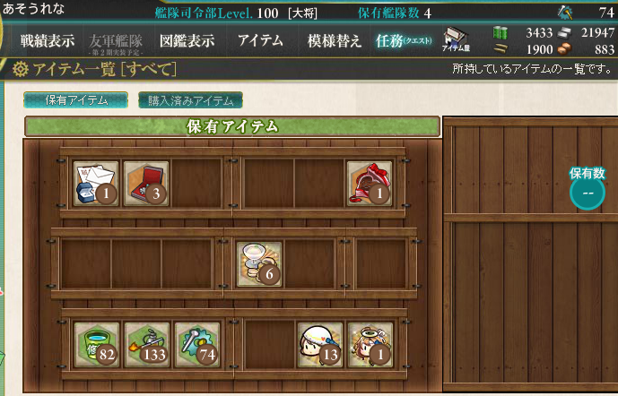Open 図鑑表示 menu
618x396 pixels.
pyautogui.click(x=187, y=41)
